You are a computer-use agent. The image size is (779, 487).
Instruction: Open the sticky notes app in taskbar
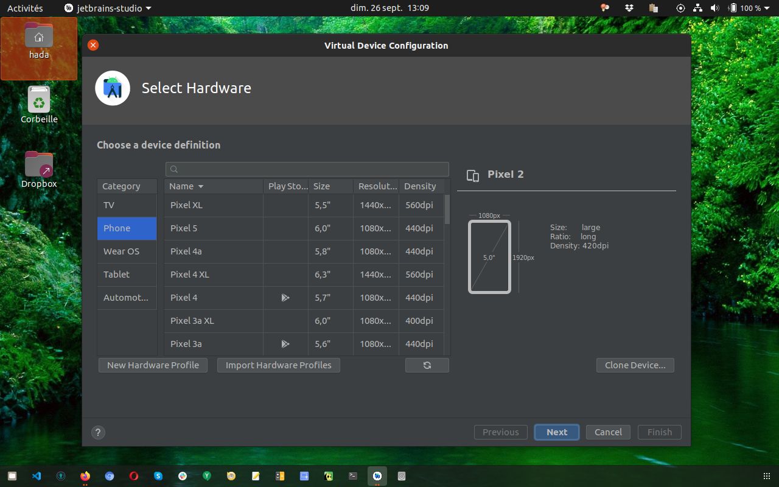tap(256, 476)
